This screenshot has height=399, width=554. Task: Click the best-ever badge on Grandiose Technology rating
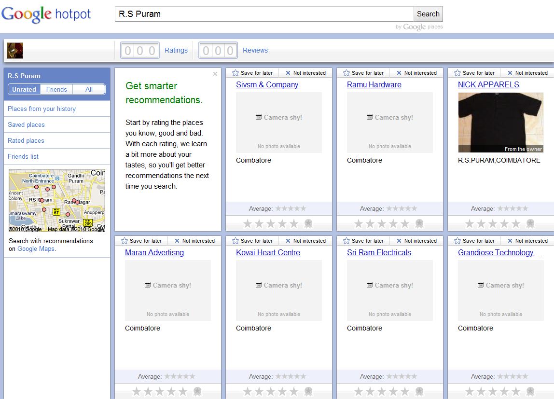pyautogui.click(x=530, y=391)
